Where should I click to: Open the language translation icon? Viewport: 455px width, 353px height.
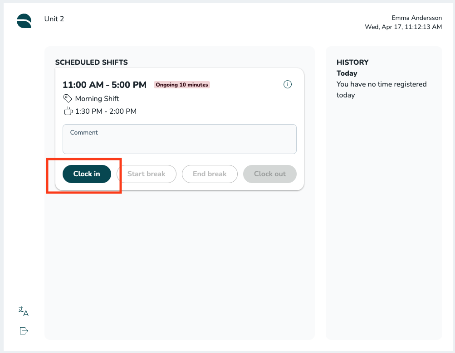point(24,311)
